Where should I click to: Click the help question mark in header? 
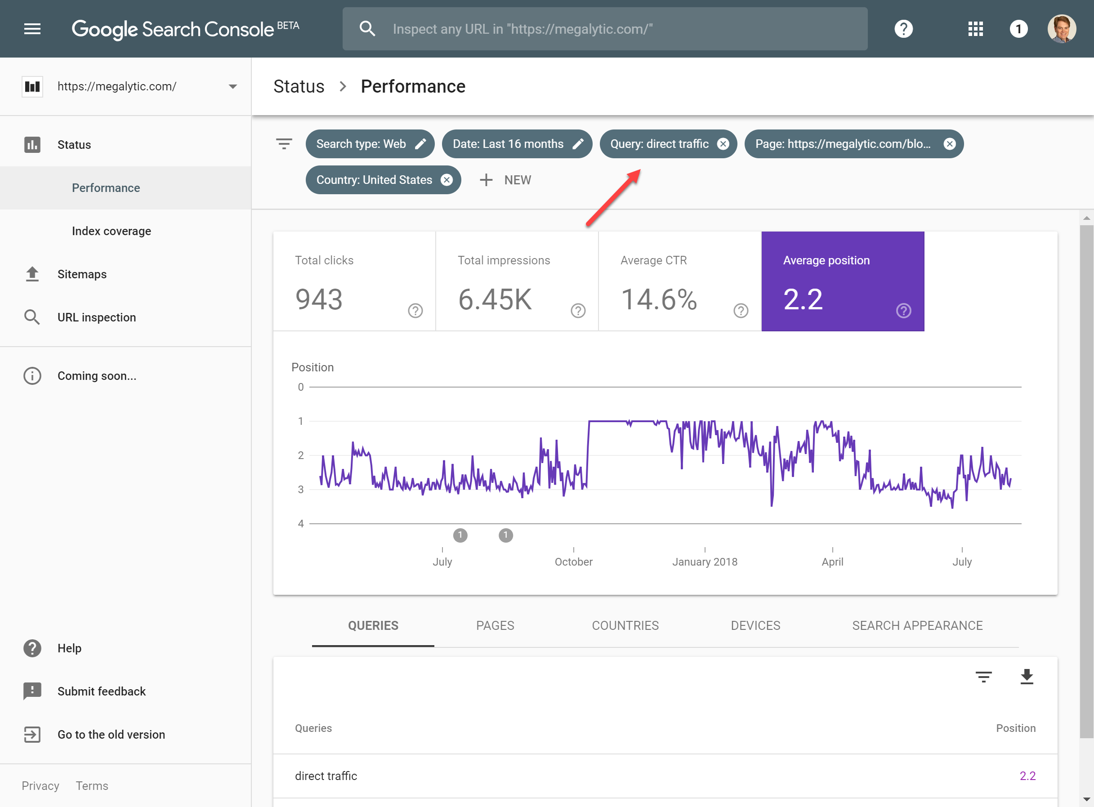click(x=903, y=29)
